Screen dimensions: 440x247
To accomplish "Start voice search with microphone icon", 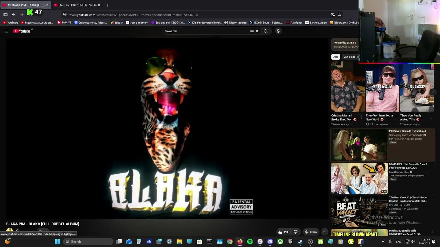I will click(x=278, y=31).
